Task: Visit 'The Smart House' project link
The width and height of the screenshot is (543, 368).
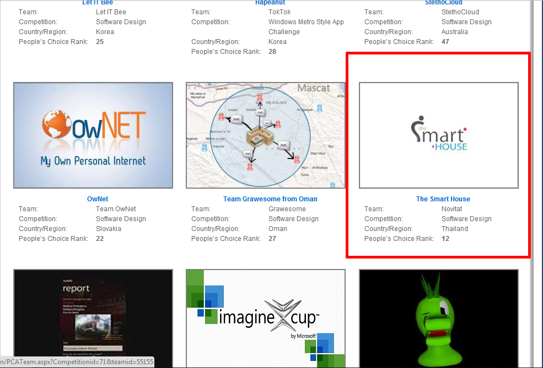Action: coord(443,199)
